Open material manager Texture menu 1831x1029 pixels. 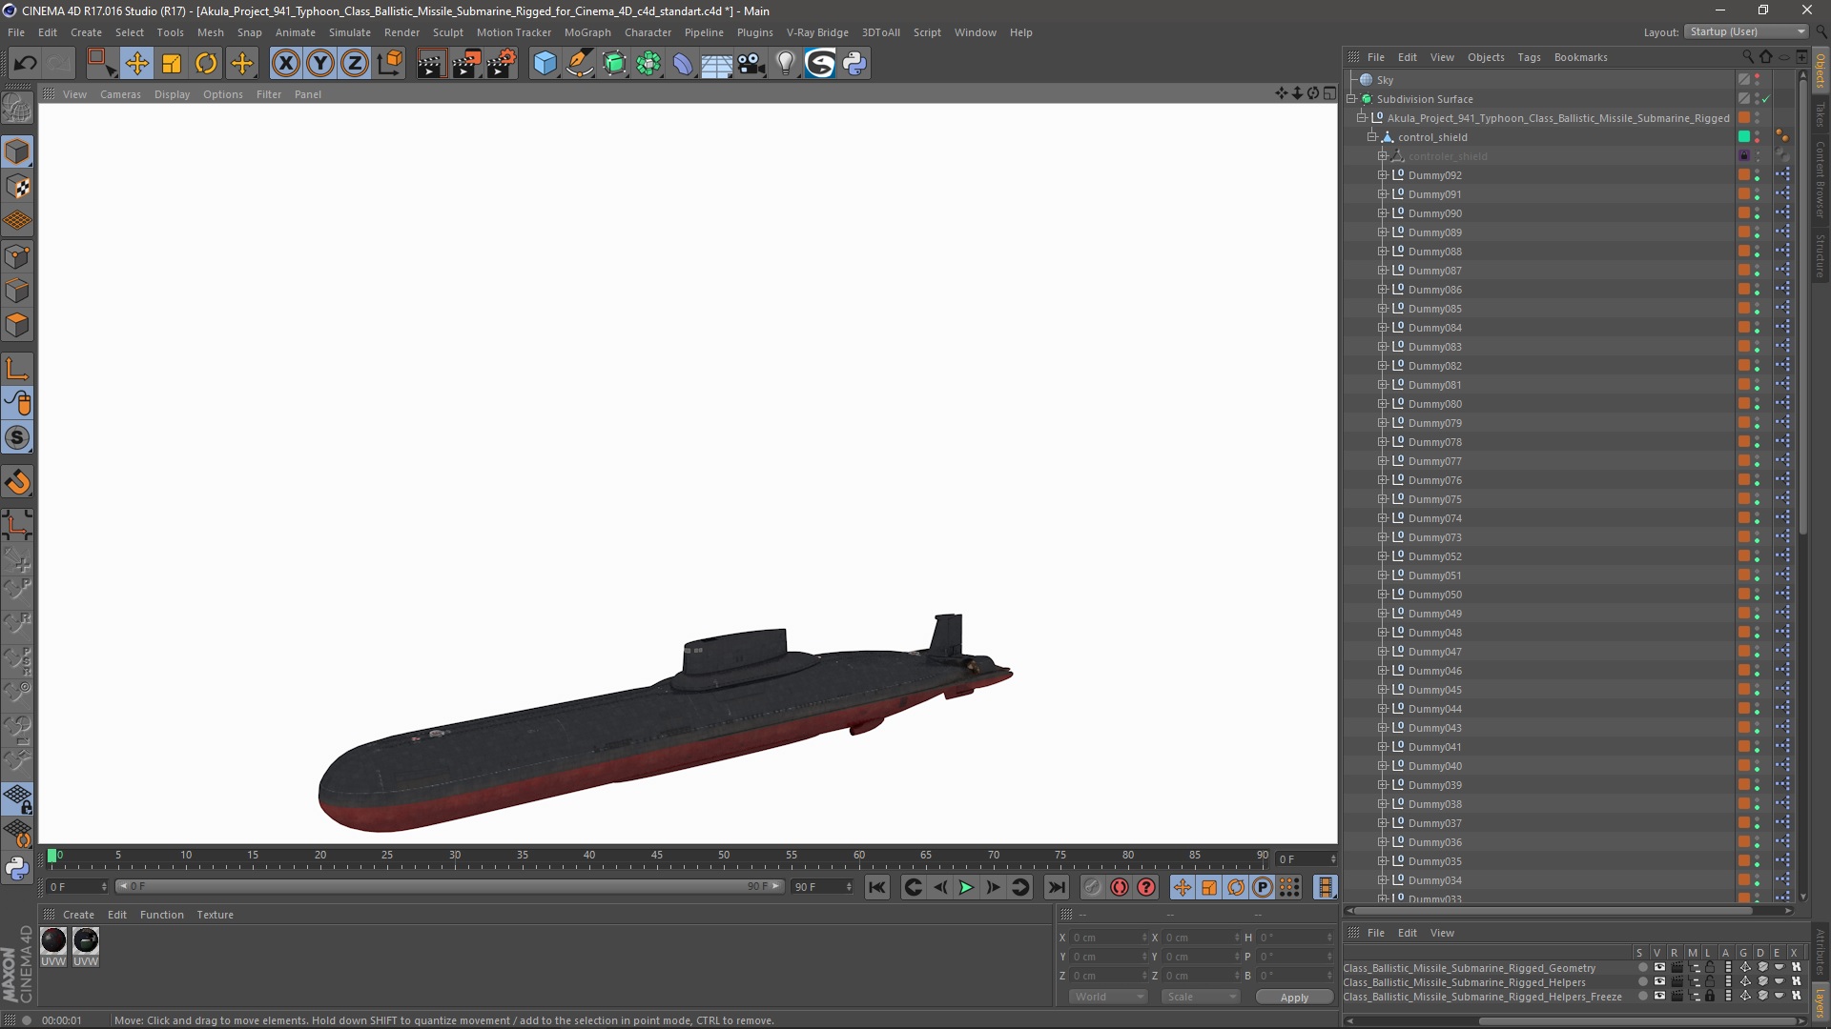pyautogui.click(x=215, y=915)
